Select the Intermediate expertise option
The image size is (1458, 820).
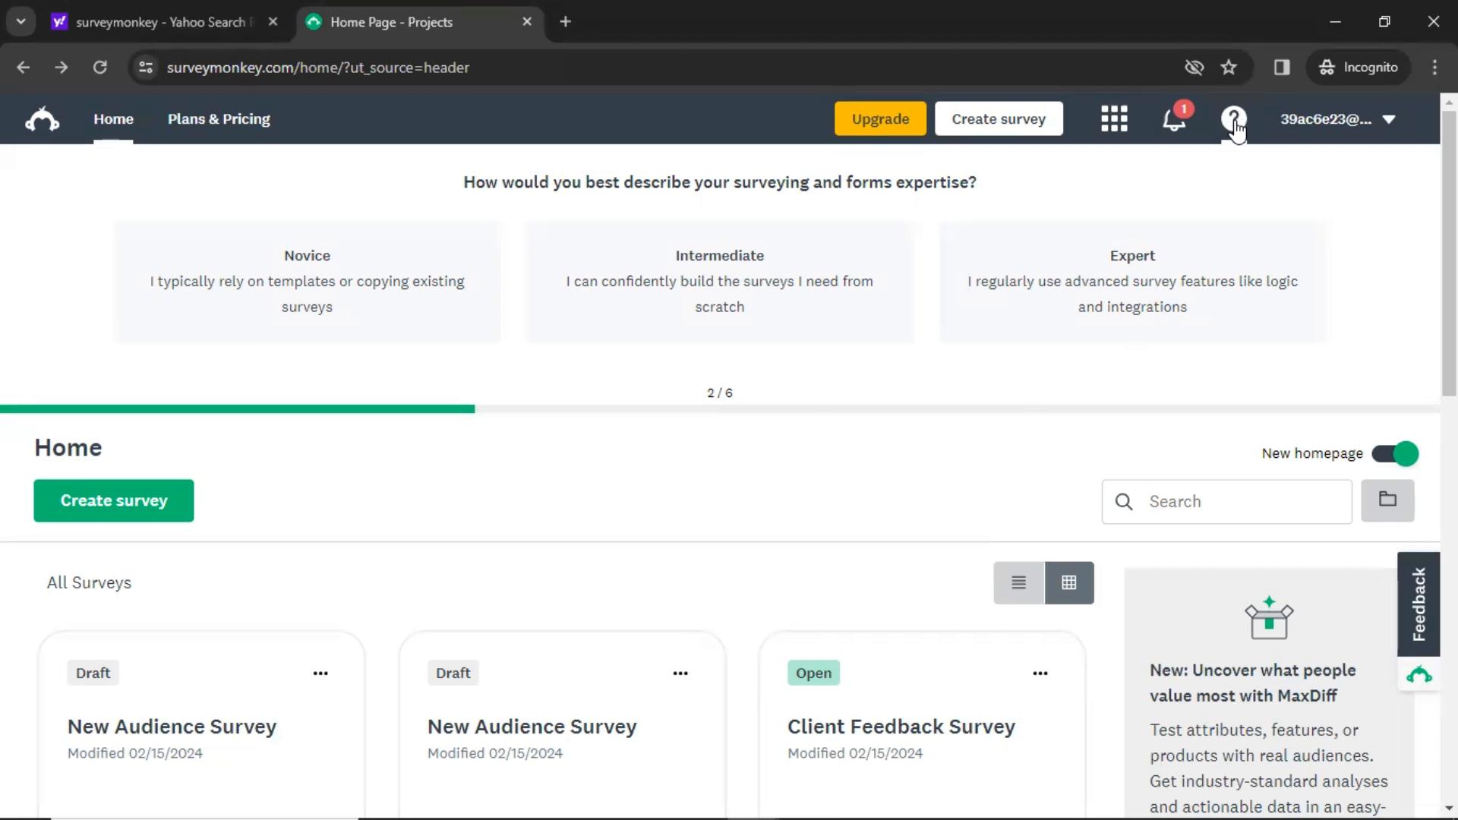tap(720, 280)
